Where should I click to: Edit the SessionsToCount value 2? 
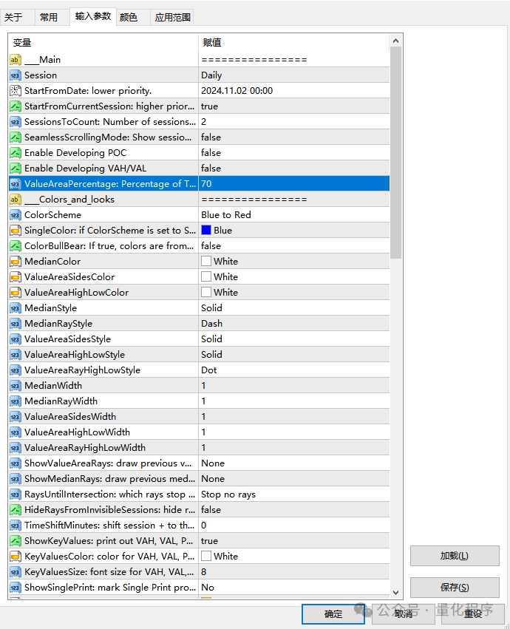click(293, 122)
